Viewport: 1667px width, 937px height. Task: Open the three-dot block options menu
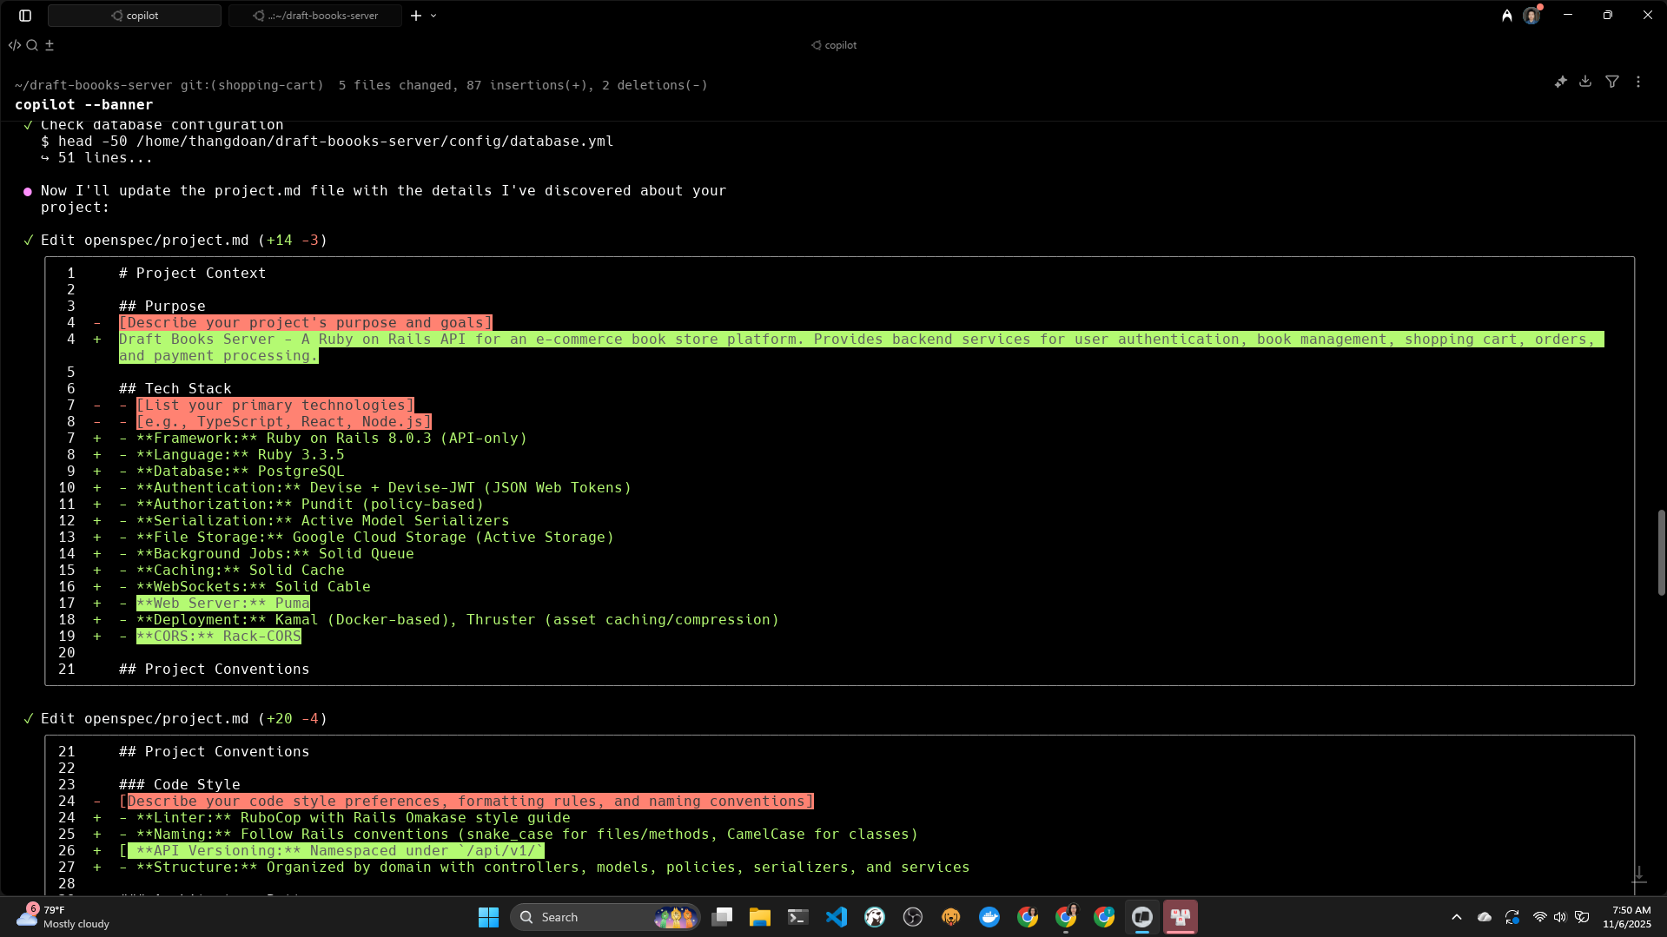[1638, 82]
